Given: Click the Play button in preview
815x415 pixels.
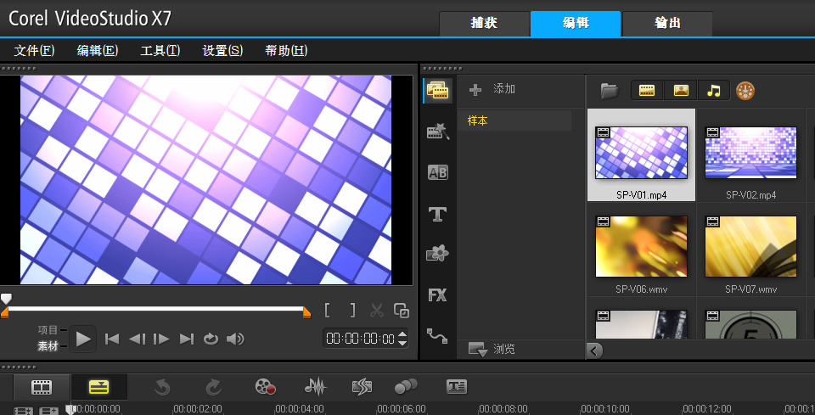Looking at the screenshot, I should 82,339.
